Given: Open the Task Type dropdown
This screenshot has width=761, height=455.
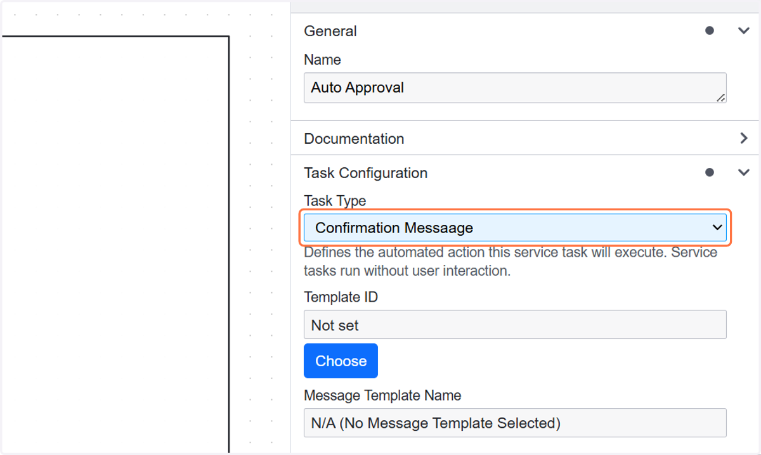Looking at the screenshot, I should pyautogui.click(x=515, y=227).
